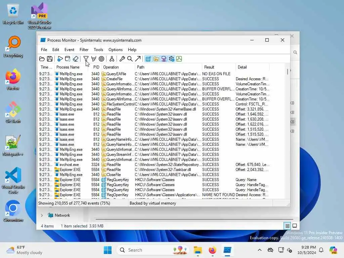Click the Visual Studio Code desktop icon

pos(13,180)
